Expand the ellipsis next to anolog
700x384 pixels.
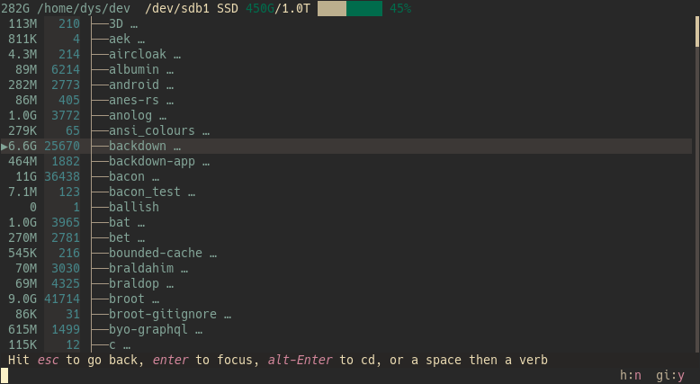pos(163,115)
